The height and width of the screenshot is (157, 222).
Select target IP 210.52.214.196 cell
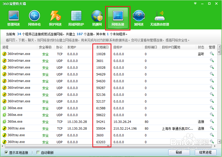pos(125,128)
